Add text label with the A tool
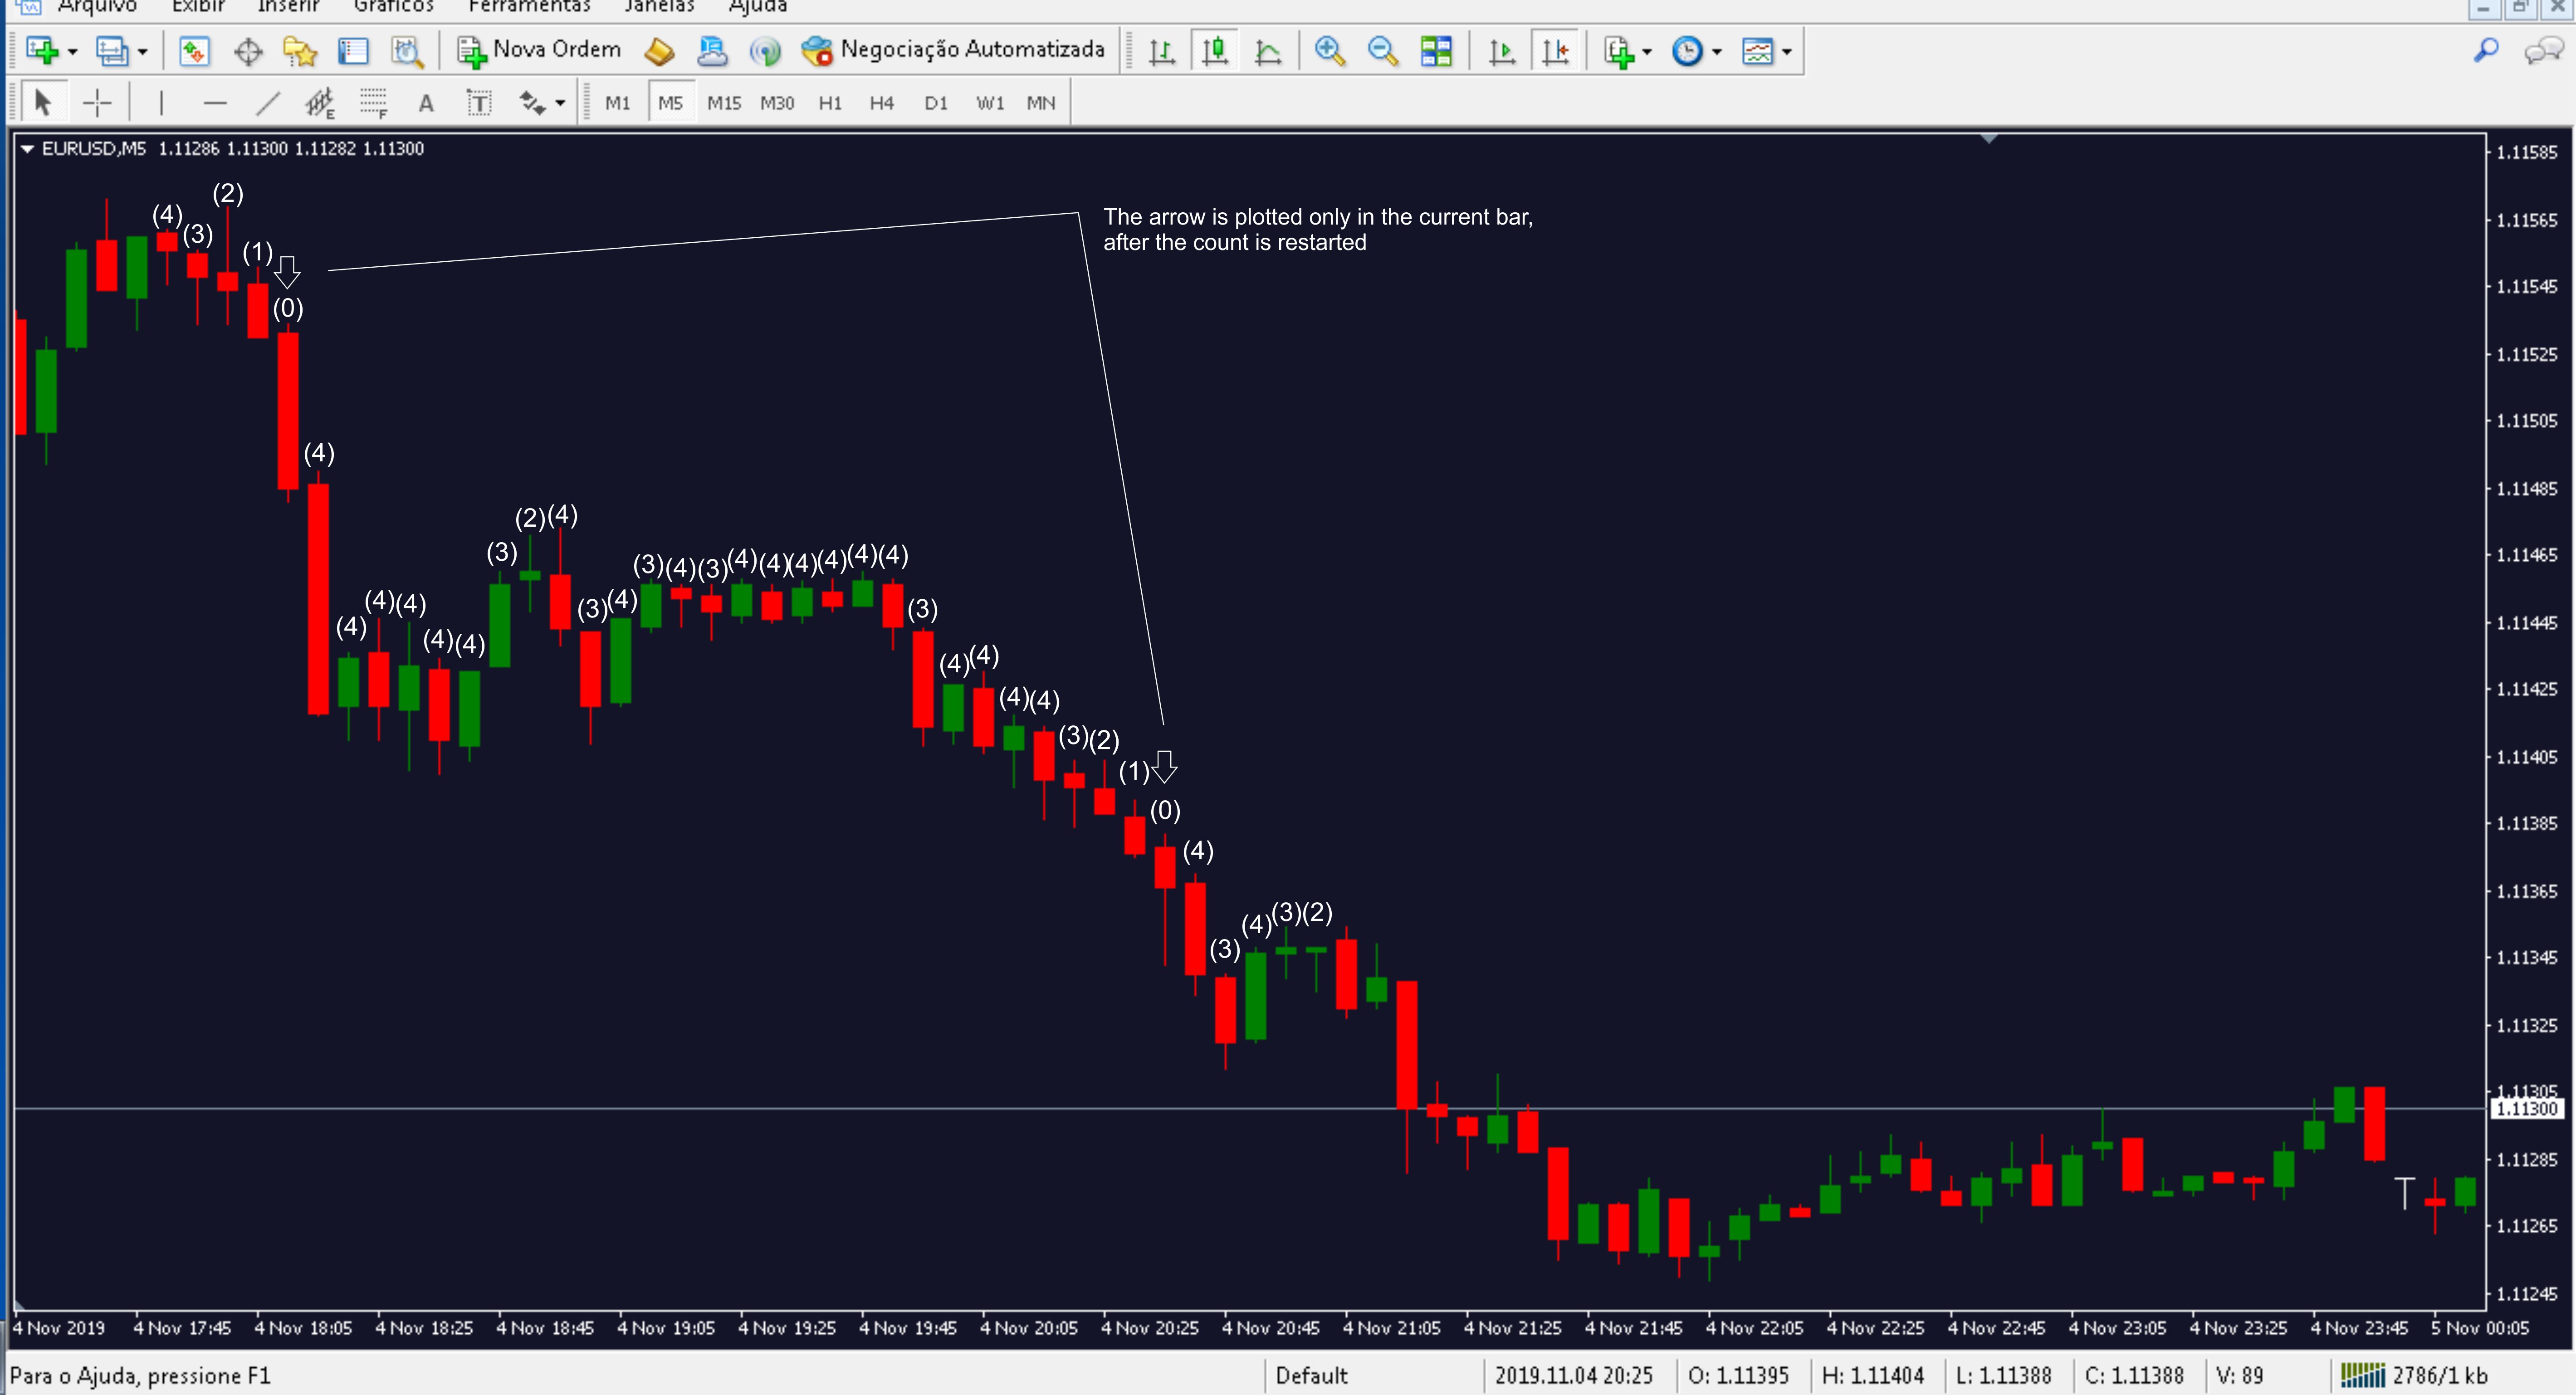This screenshot has height=1395, width=2576. tap(426, 102)
